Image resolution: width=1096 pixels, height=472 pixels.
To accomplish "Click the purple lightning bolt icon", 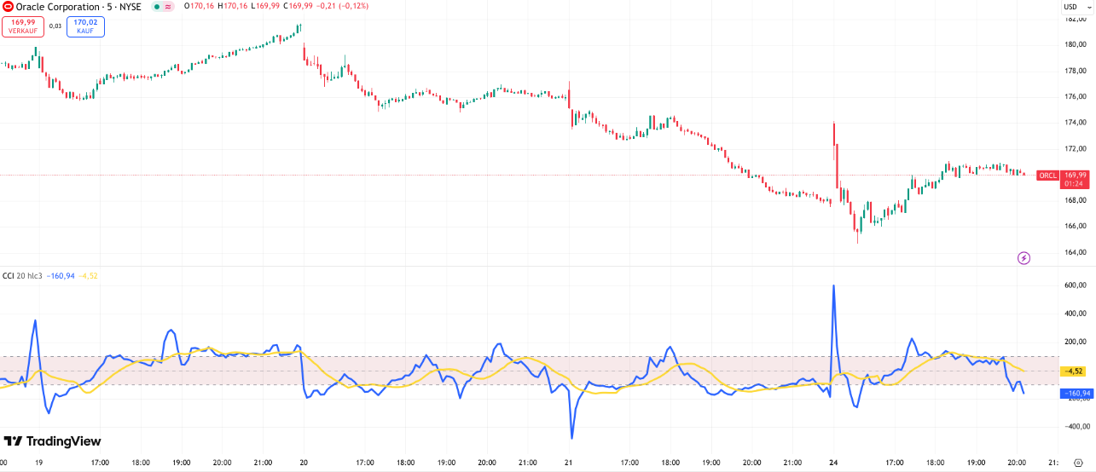I will coord(1024,257).
